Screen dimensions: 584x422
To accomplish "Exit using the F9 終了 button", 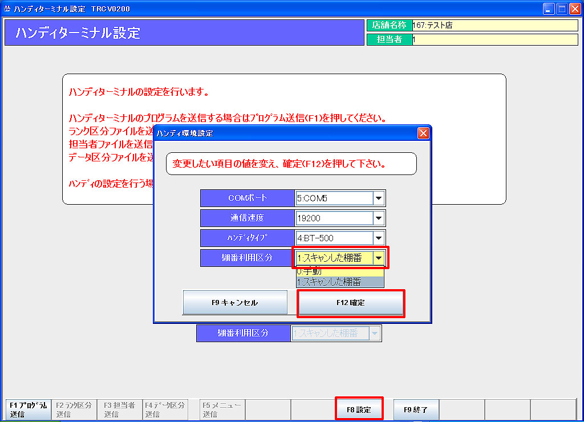I will (x=416, y=409).
